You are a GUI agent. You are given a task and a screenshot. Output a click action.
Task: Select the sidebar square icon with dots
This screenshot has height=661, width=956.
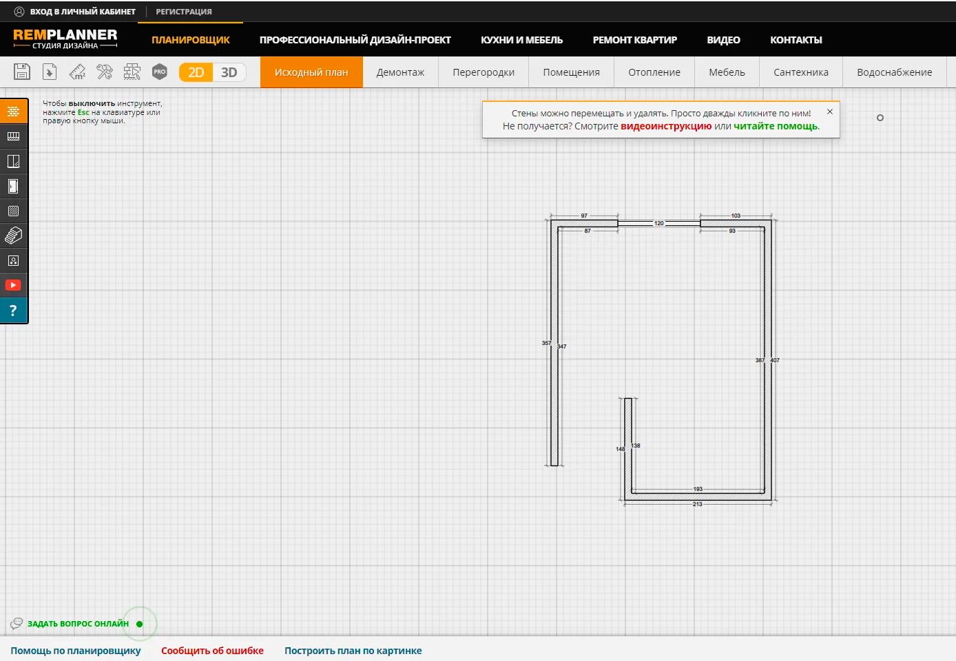[x=13, y=260]
